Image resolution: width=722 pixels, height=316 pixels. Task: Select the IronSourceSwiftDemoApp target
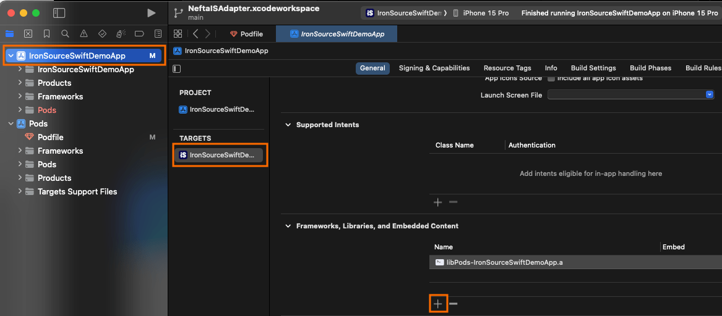(x=218, y=156)
